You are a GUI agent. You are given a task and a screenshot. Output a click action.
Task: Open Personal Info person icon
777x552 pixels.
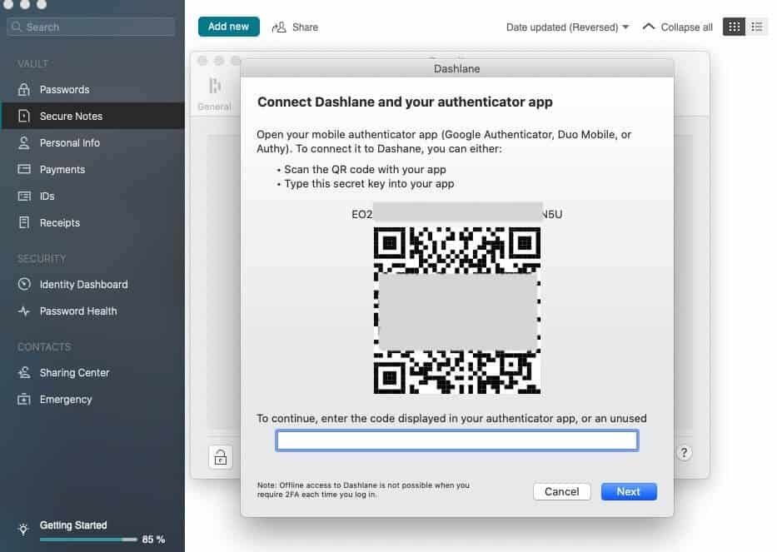[24, 142]
